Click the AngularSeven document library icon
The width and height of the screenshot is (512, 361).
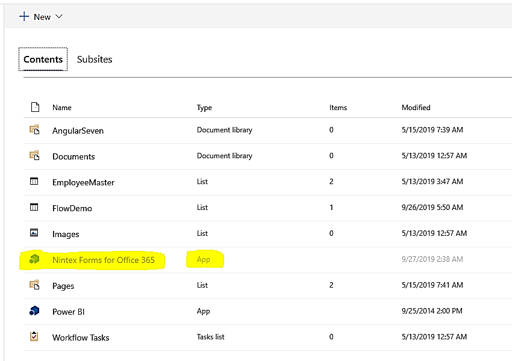[x=34, y=130]
